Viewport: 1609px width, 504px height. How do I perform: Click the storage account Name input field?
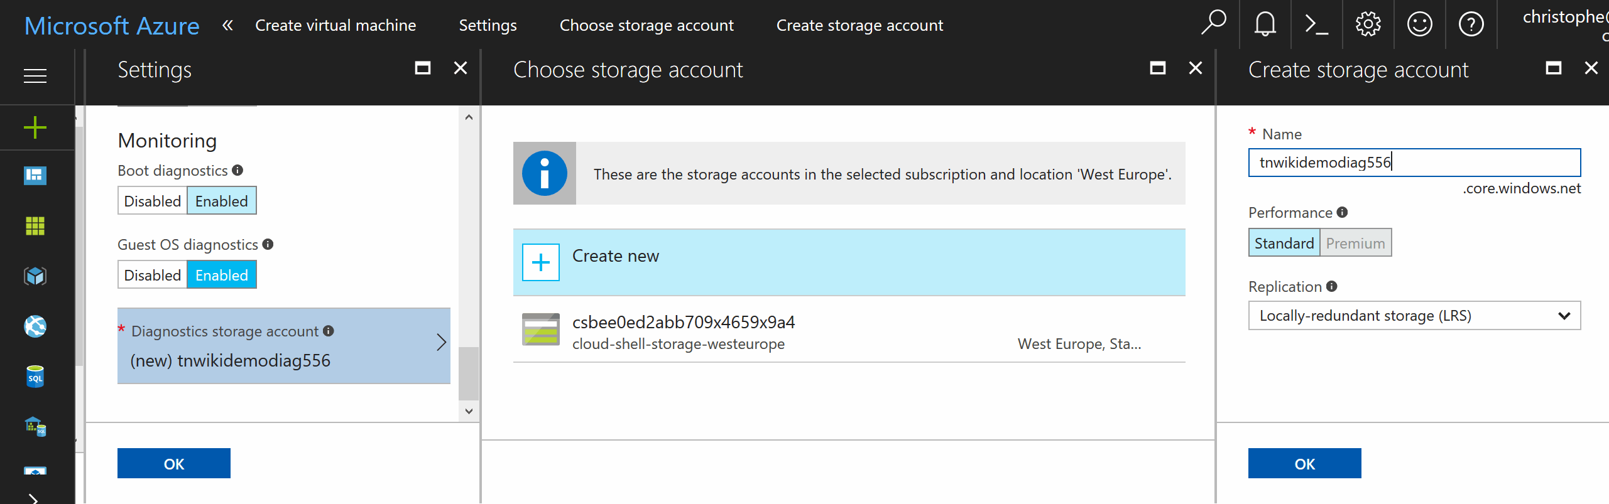pyautogui.click(x=1414, y=163)
